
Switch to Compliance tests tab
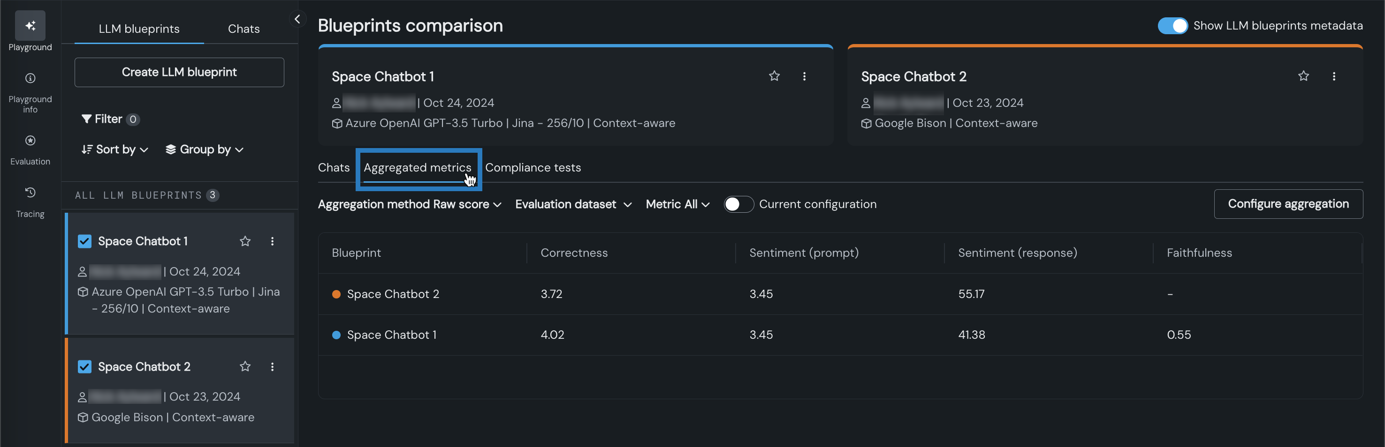(x=533, y=168)
